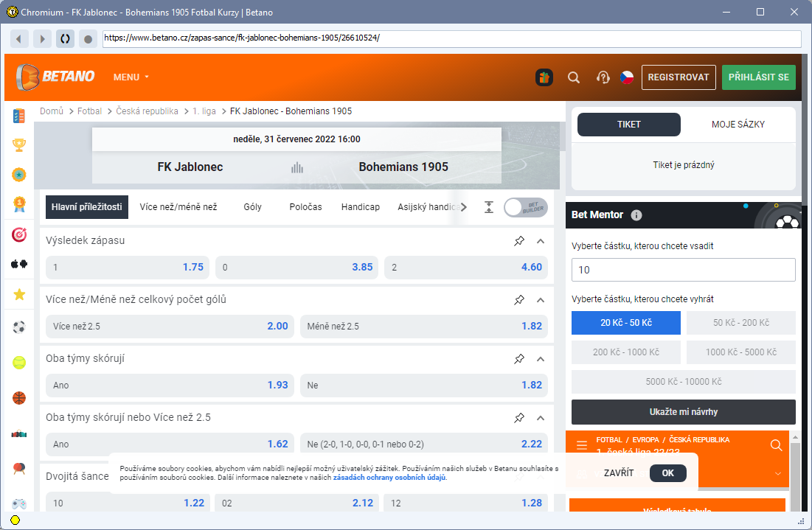Choose the soccer ball sport icon
812x530 pixels.
click(19, 327)
